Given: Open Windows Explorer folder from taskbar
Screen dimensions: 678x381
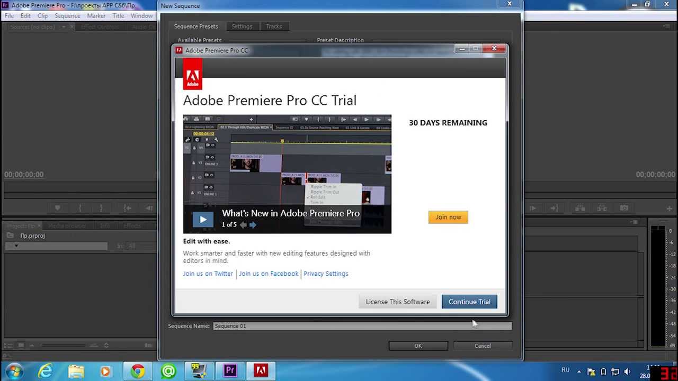Looking at the screenshot, I should click(76, 371).
